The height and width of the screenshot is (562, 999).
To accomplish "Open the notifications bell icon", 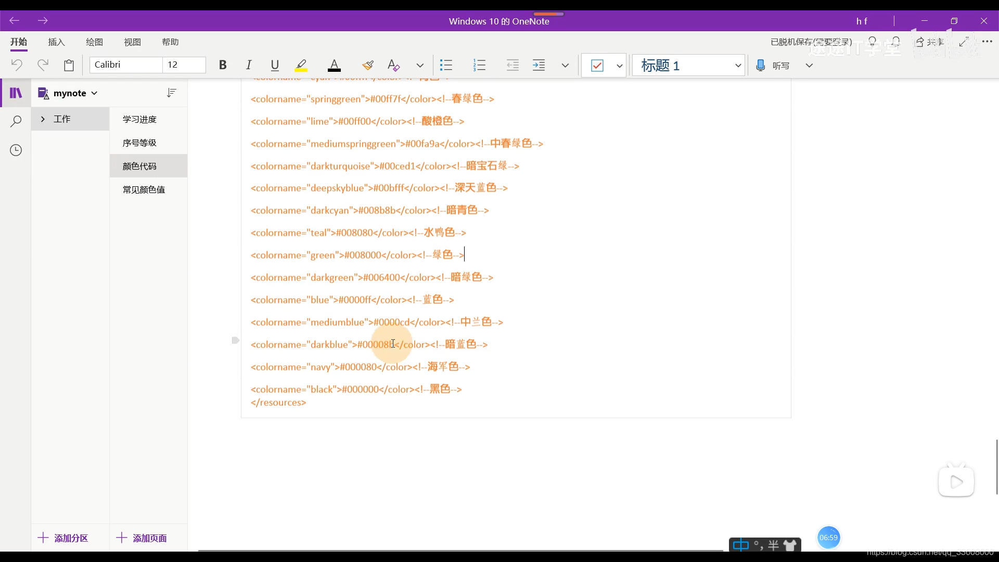I will point(896,42).
